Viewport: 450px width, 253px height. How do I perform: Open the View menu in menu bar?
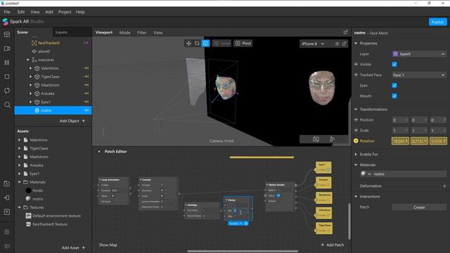[x=35, y=12]
